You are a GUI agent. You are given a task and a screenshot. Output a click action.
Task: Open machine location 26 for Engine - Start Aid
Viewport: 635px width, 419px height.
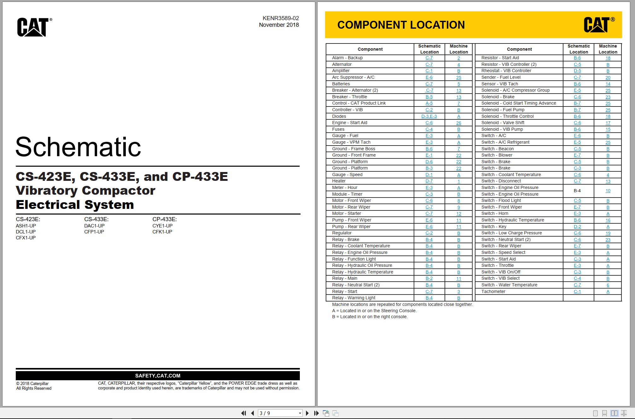point(458,123)
